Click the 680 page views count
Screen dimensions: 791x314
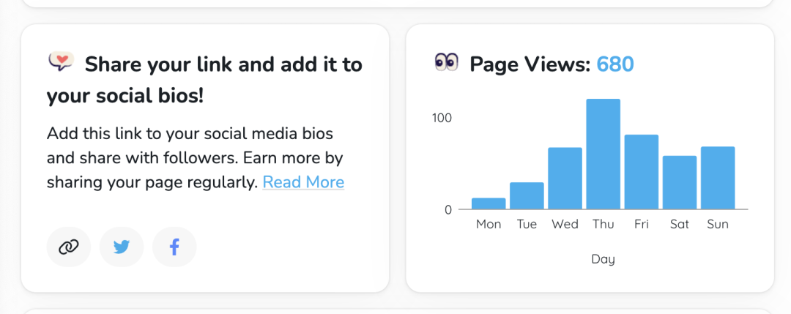[615, 64]
